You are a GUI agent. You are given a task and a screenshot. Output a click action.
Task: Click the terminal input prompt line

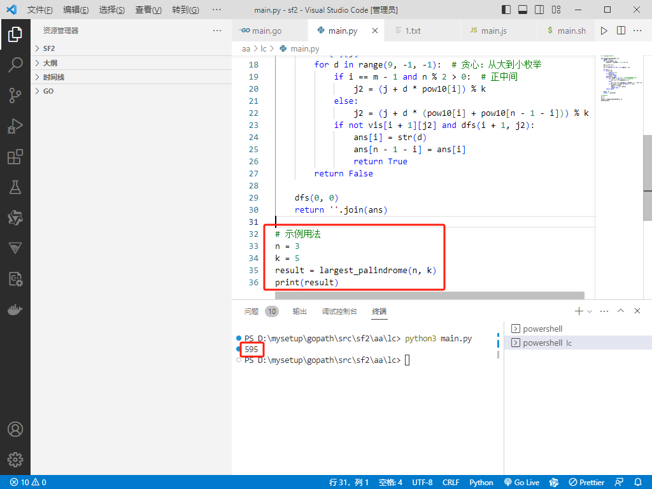(x=327, y=360)
